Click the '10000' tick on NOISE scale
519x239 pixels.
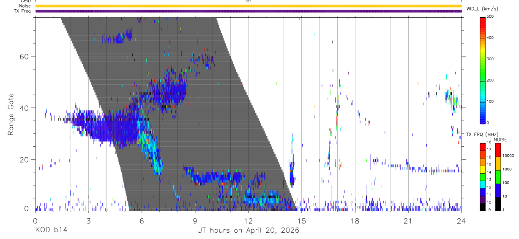coord(508,156)
